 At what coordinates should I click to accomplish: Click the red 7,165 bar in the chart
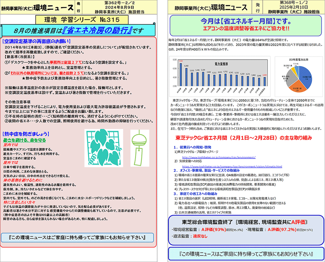coord(181,74)
